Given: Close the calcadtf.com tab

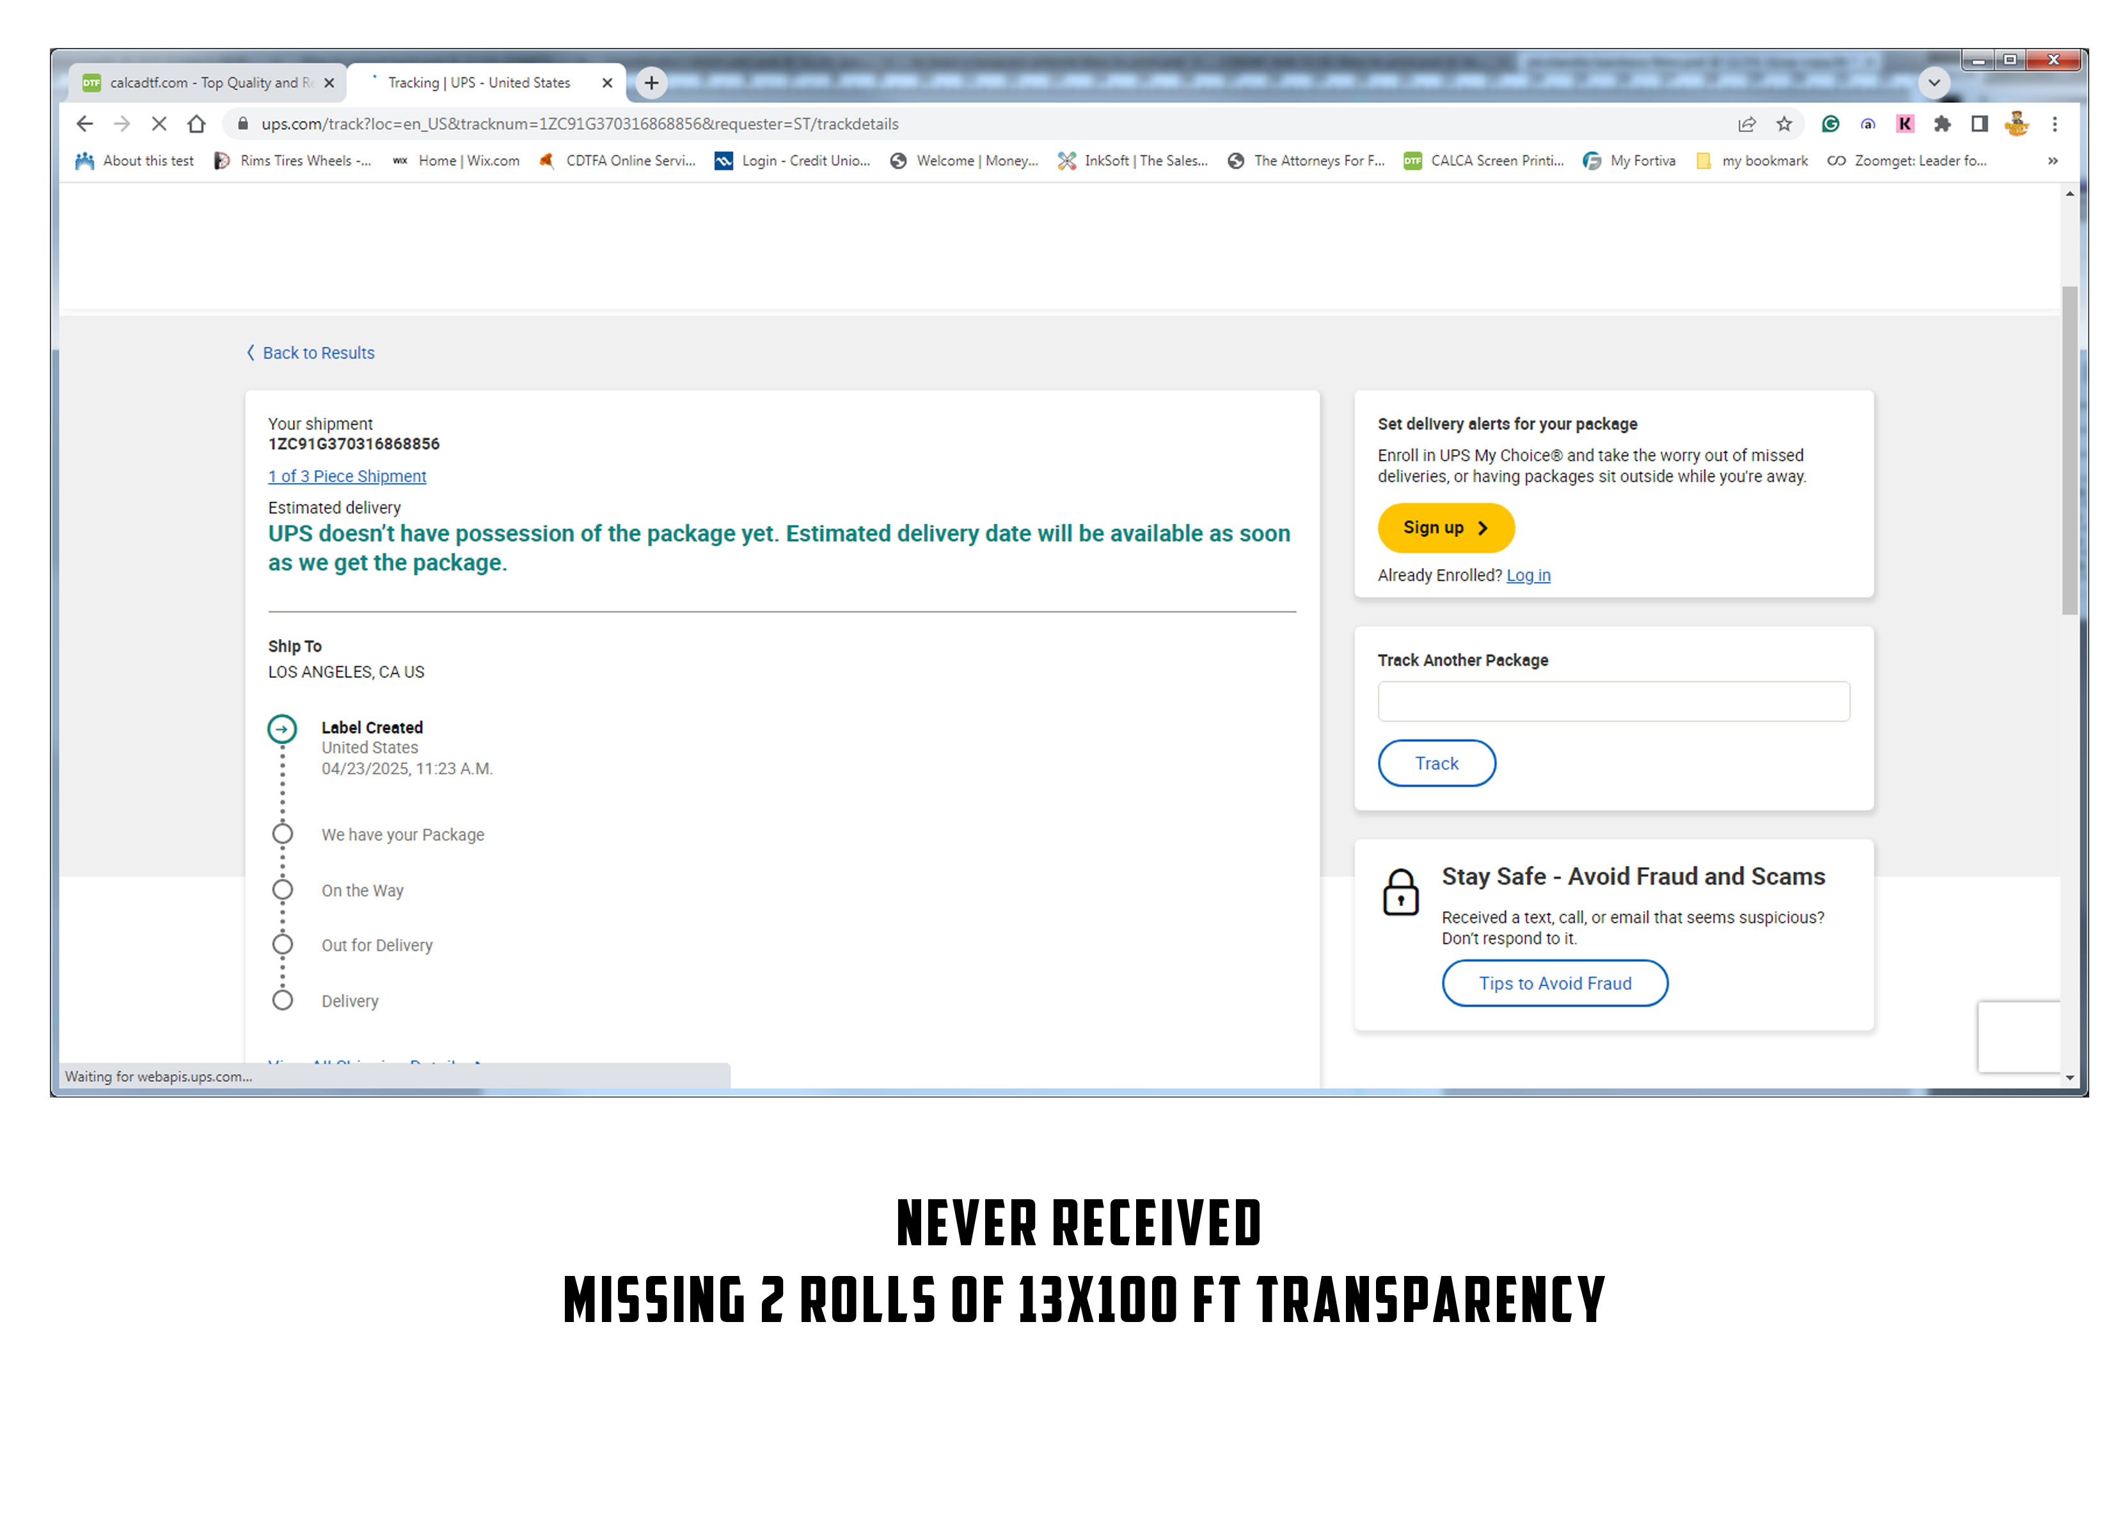Looking at the screenshot, I should point(329,83).
